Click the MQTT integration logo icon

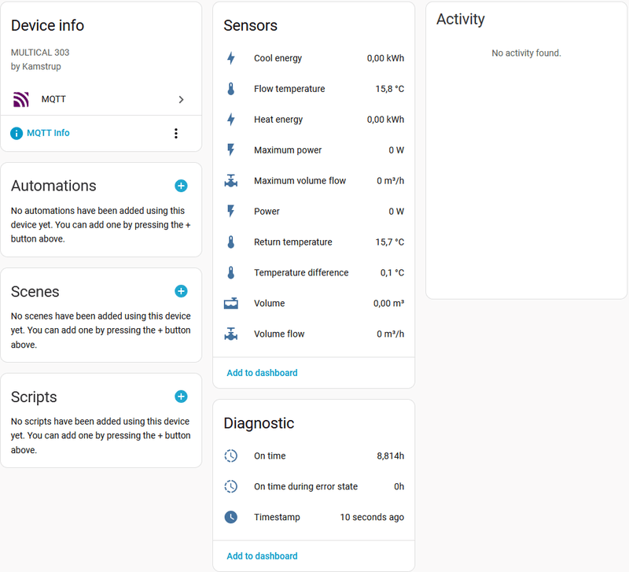[x=20, y=100]
